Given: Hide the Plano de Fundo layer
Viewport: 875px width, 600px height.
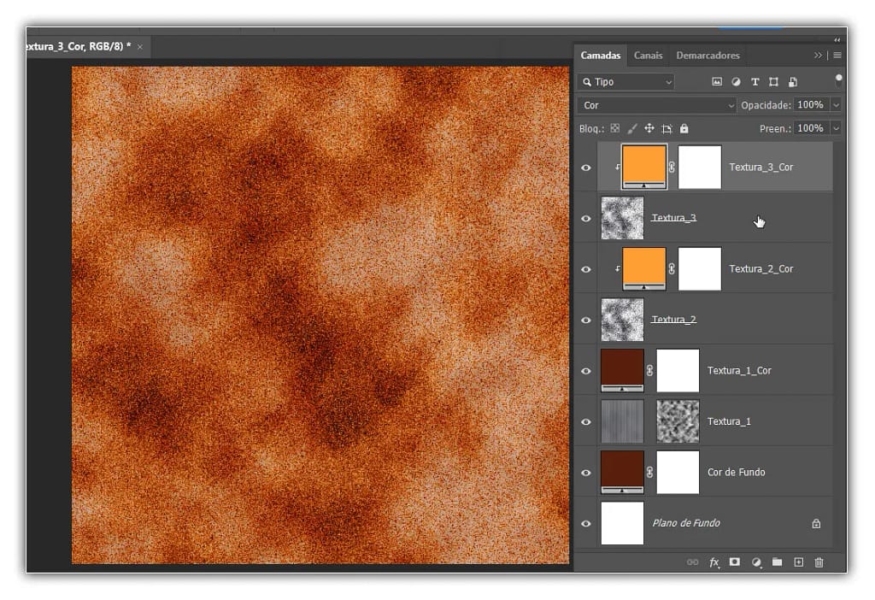Looking at the screenshot, I should tap(586, 523).
